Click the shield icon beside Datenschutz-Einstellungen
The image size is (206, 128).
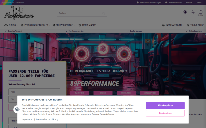pyautogui.click(x=138, y=2)
